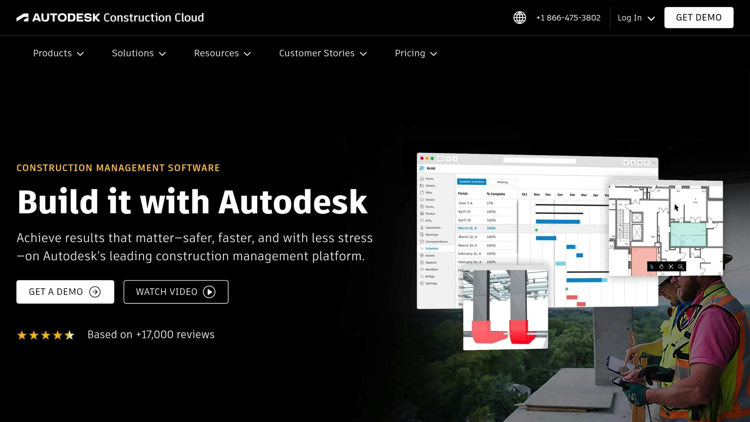Switch to the Viewing tab
Image resolution: width=750 pixels, height=422 pixels.
click(502, 182)
